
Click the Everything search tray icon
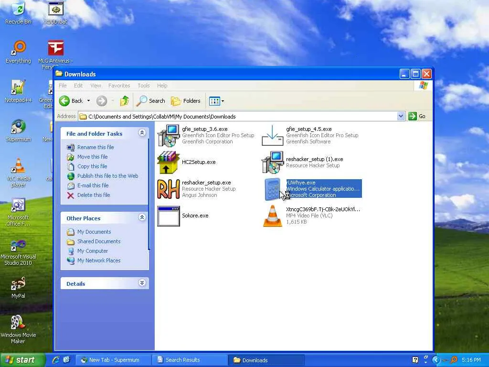(x=454, y=360)
